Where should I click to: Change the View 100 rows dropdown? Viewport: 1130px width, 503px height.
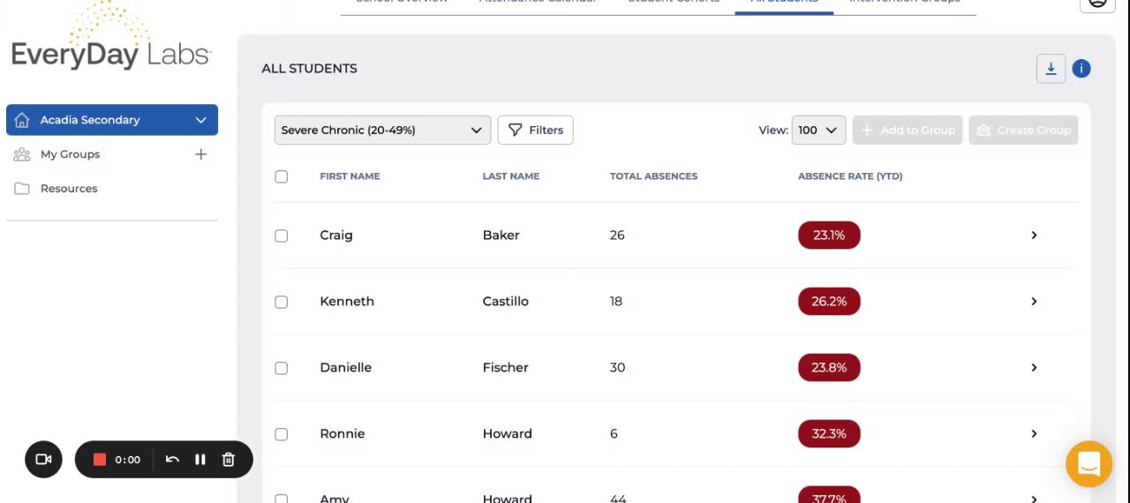[x=818, y=130]
